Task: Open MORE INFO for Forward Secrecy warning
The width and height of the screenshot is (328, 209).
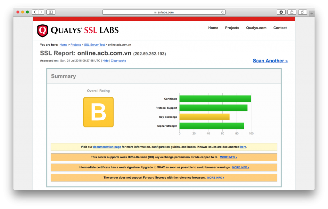Action: click(x=216, y=178)
